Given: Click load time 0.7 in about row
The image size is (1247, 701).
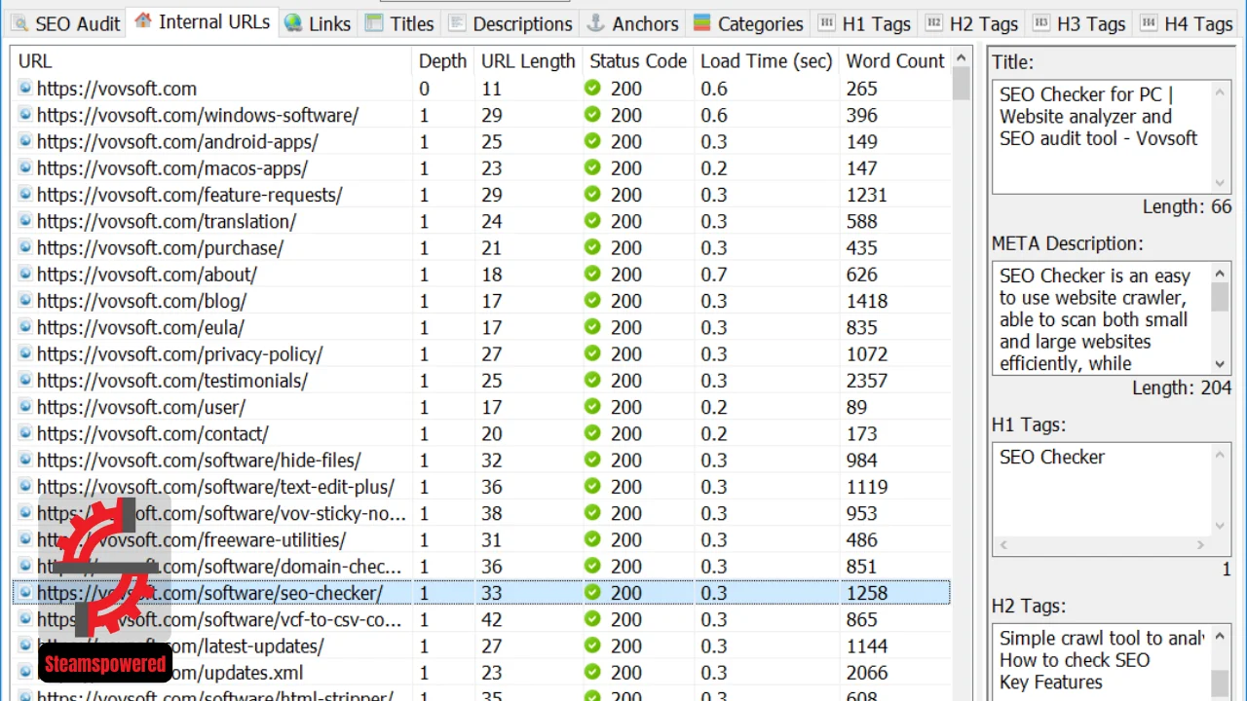Looking at the screenshot, I should (714, 275).
